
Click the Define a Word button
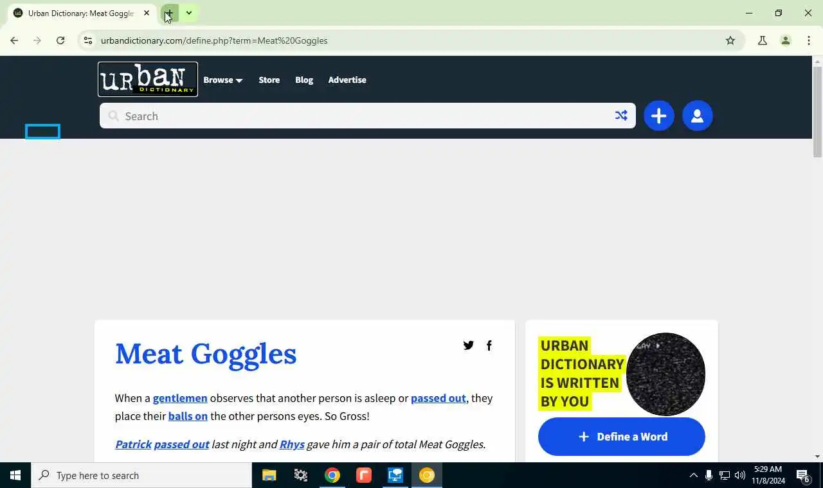pos(622,437)
